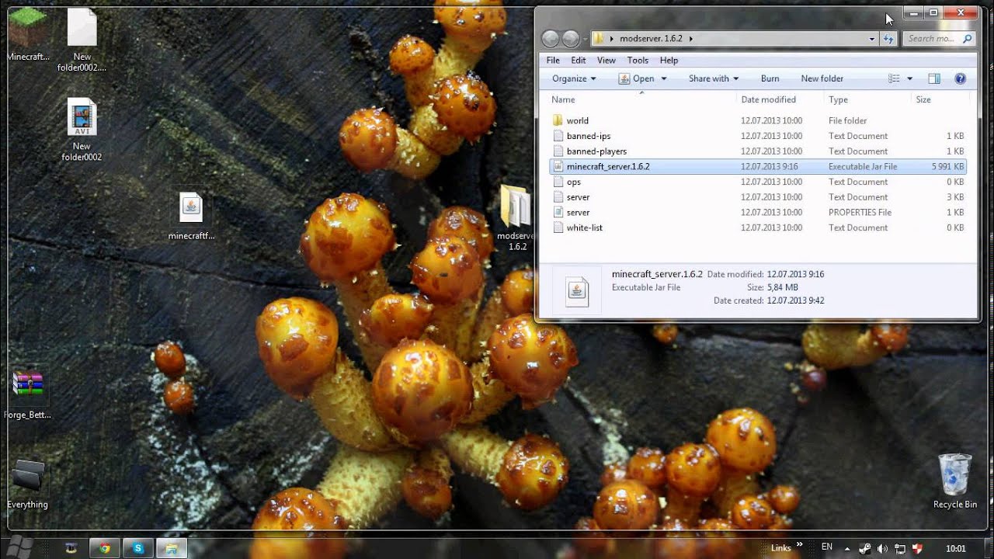
Task: Select the ops text document
Action: [x=758, y=182]
